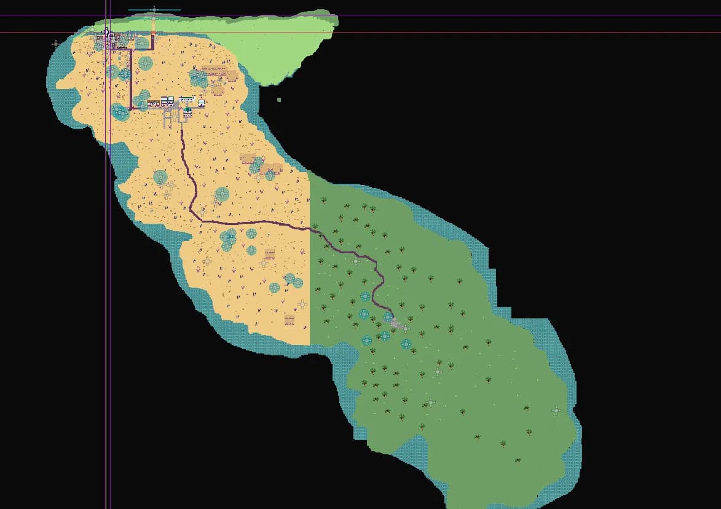Select the orange marker at the top of the vertical road
This screenshot has height=509, width=721.
tap(154, 33)
